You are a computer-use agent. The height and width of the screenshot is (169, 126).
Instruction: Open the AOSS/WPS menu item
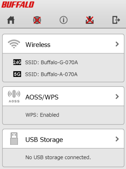(x=63, y=96)
